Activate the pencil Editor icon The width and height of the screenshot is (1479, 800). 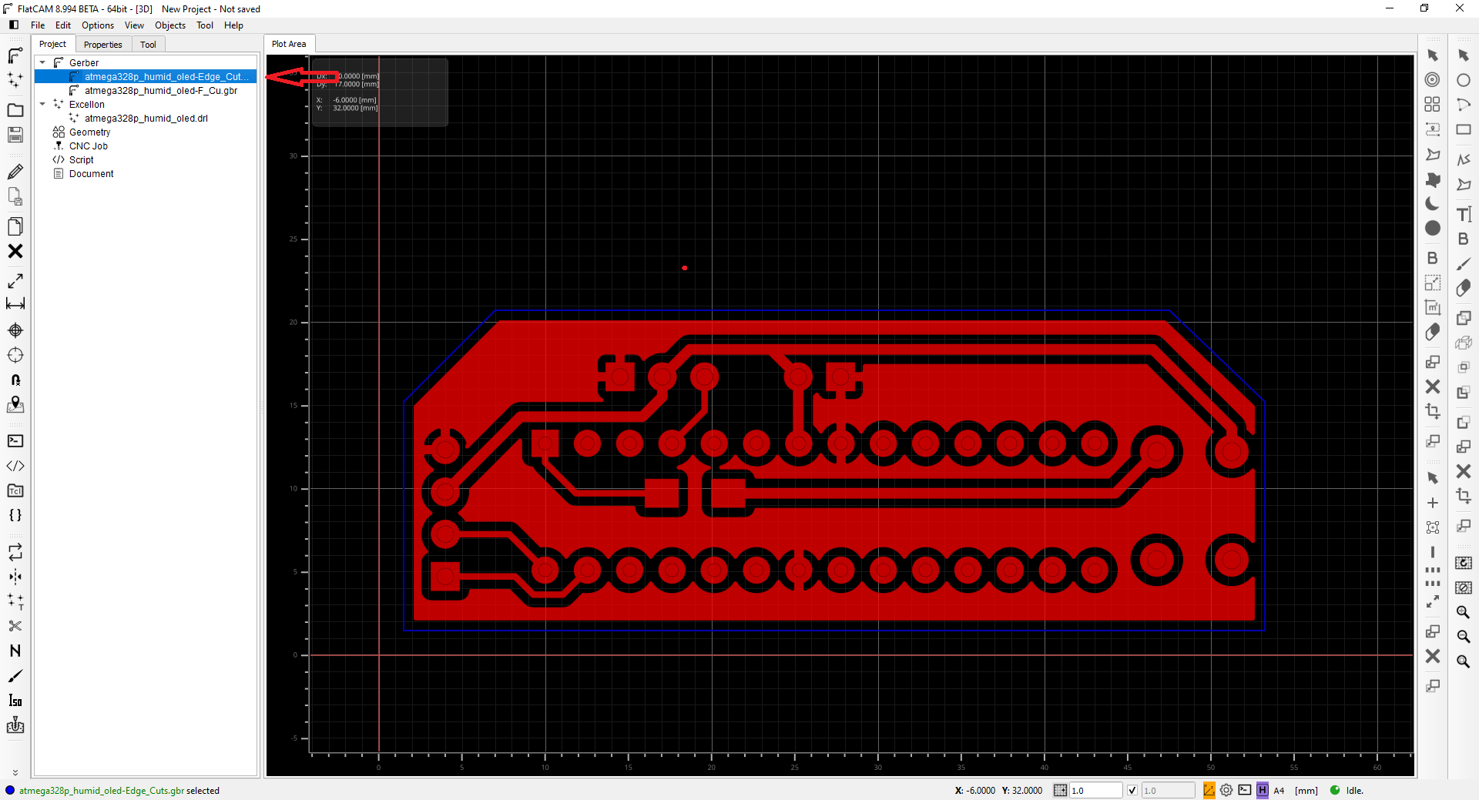(x=15, y=172)
